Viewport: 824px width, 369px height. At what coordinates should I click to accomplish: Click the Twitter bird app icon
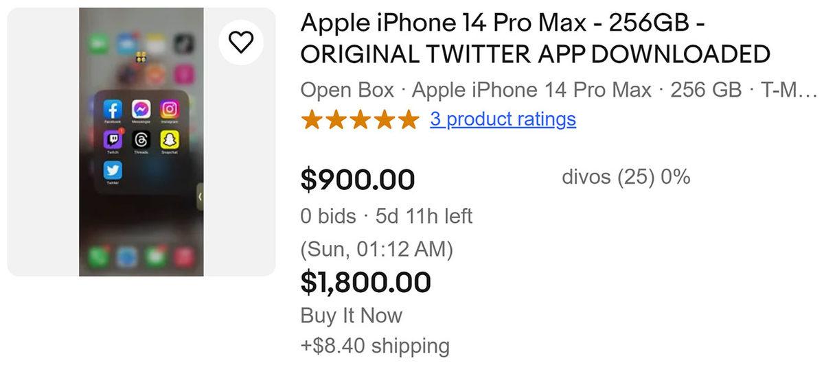tap(113, 170)
